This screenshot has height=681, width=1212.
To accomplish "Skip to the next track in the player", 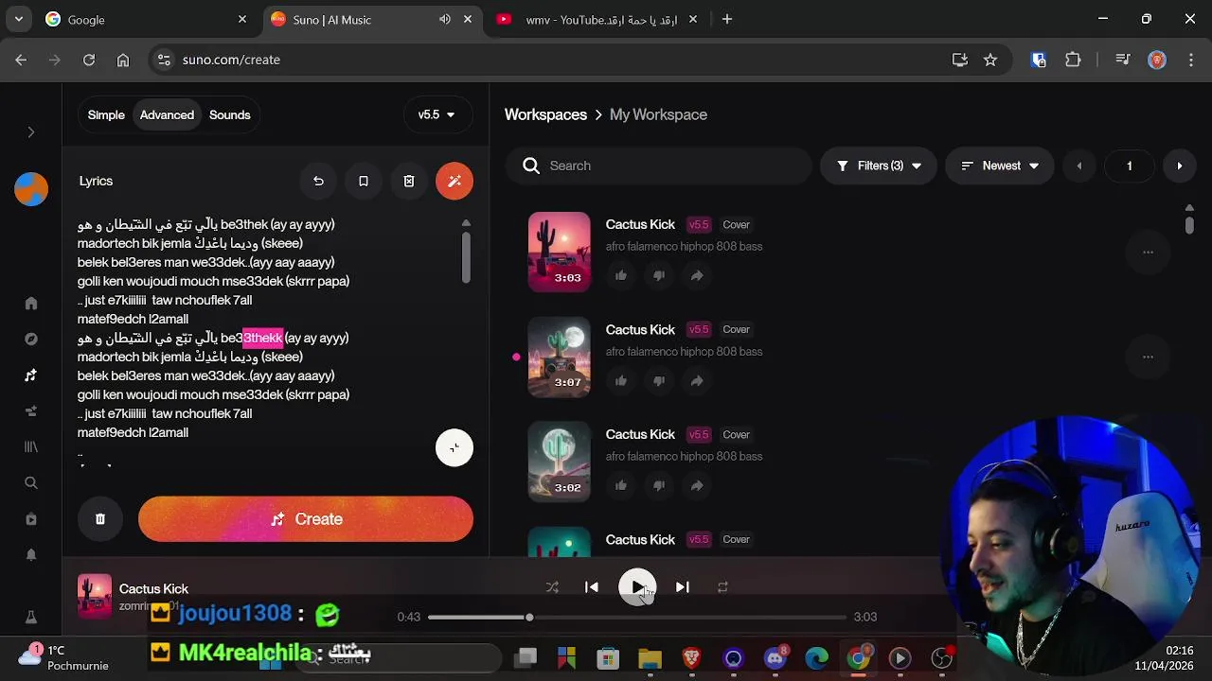I will point(682,587).
